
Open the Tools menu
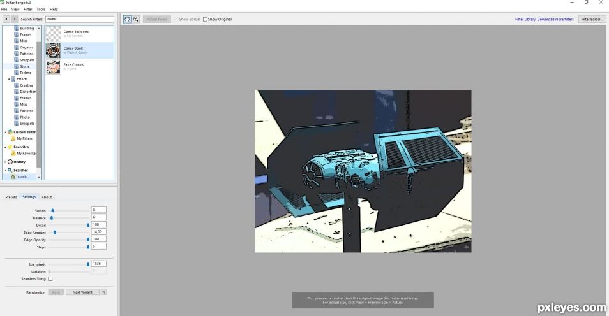pyautogui.click(x=41, y=9)
